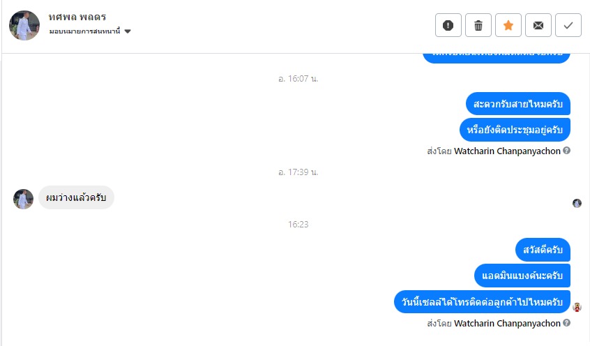The height and width of the screenshot is (346, 590).
Task: Click the 17:39 timestamp separator
Action: pos(298,172)
